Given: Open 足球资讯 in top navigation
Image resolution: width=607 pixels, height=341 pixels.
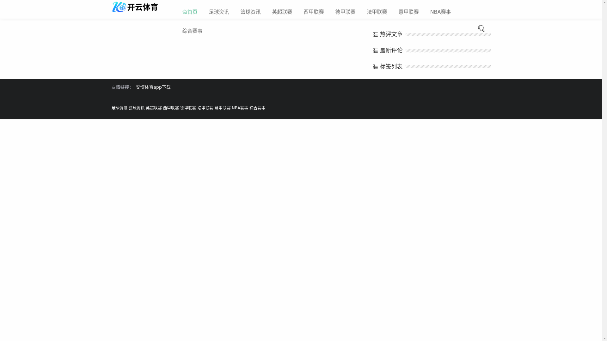Looking at the screenshot, I should [219, 12].
